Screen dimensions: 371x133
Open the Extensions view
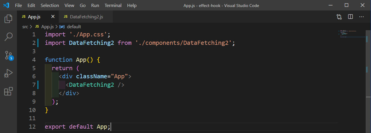point(8,91)
